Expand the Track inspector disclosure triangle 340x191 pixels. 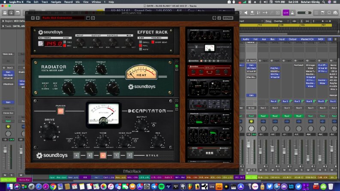[x=3, y=26]
